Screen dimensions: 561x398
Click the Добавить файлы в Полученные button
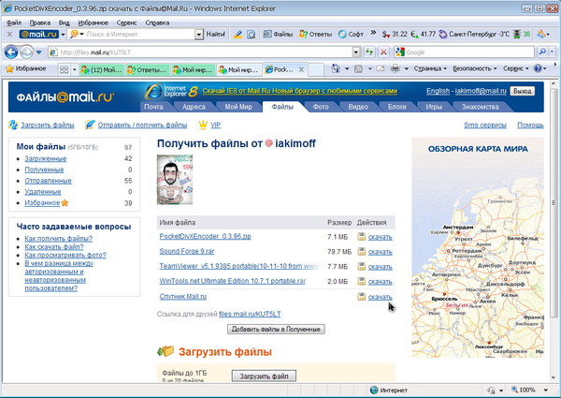[276, 329]
